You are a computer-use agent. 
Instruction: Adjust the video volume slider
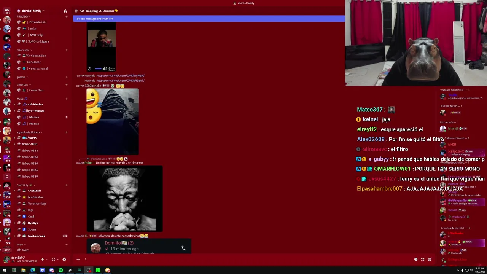[98, 69]
